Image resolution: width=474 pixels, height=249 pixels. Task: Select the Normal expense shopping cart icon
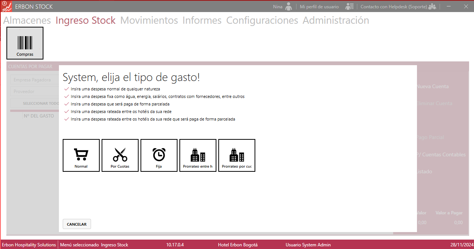[81, 155]
